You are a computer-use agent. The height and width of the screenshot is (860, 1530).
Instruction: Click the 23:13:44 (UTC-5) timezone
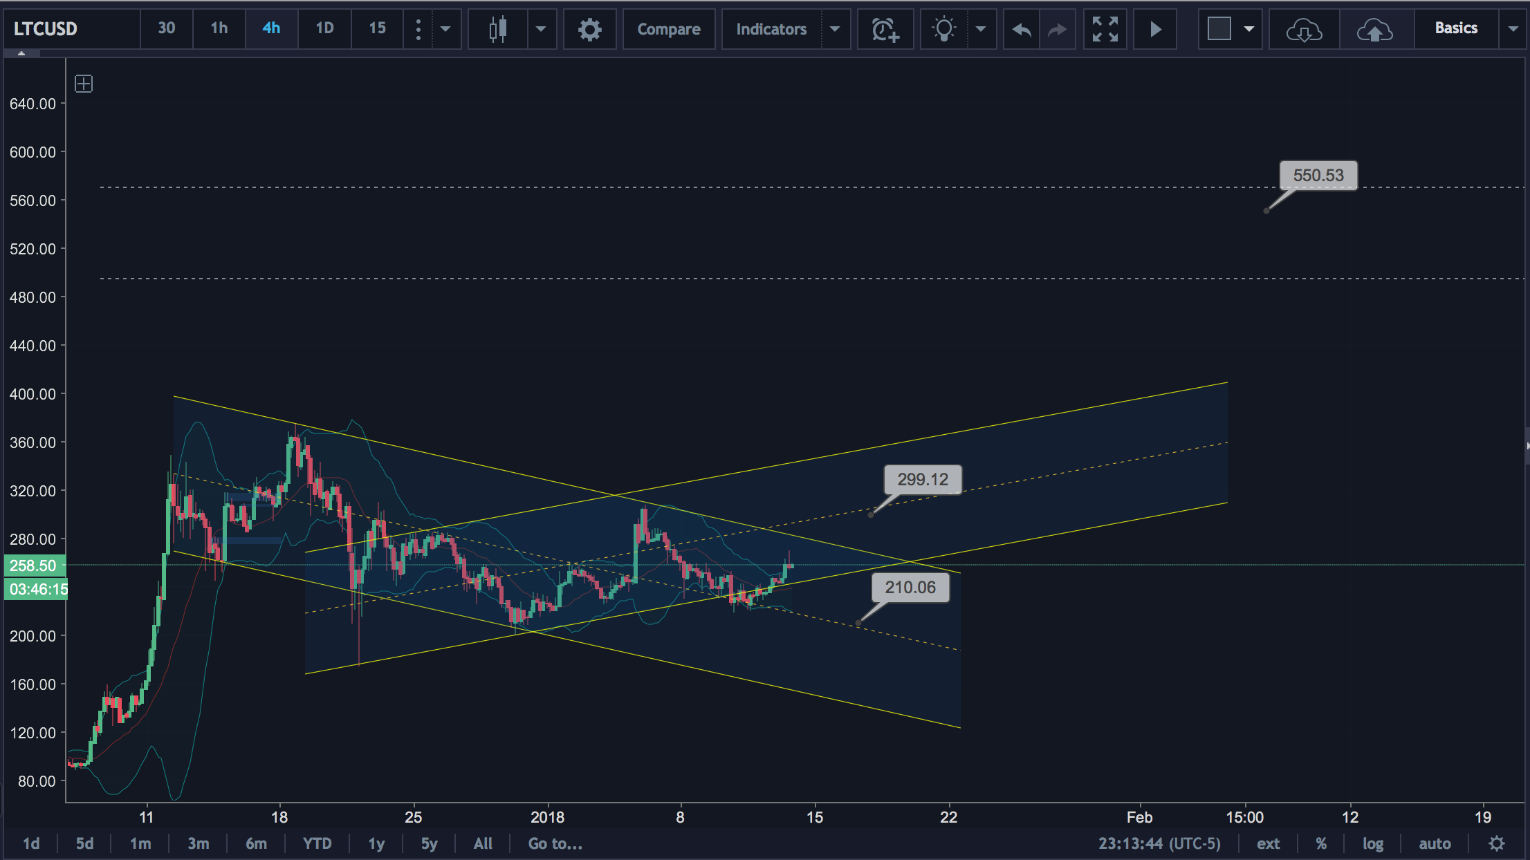pos(1159,843)
